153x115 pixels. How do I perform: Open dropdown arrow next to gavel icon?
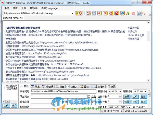(x=130, y=13)
